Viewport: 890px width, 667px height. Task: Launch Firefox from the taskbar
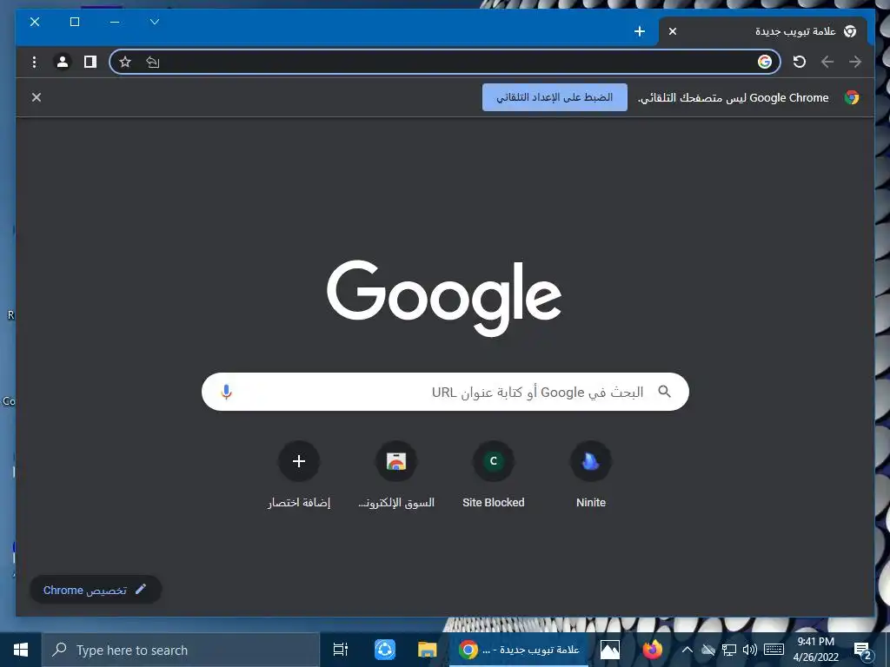(652, 650)
